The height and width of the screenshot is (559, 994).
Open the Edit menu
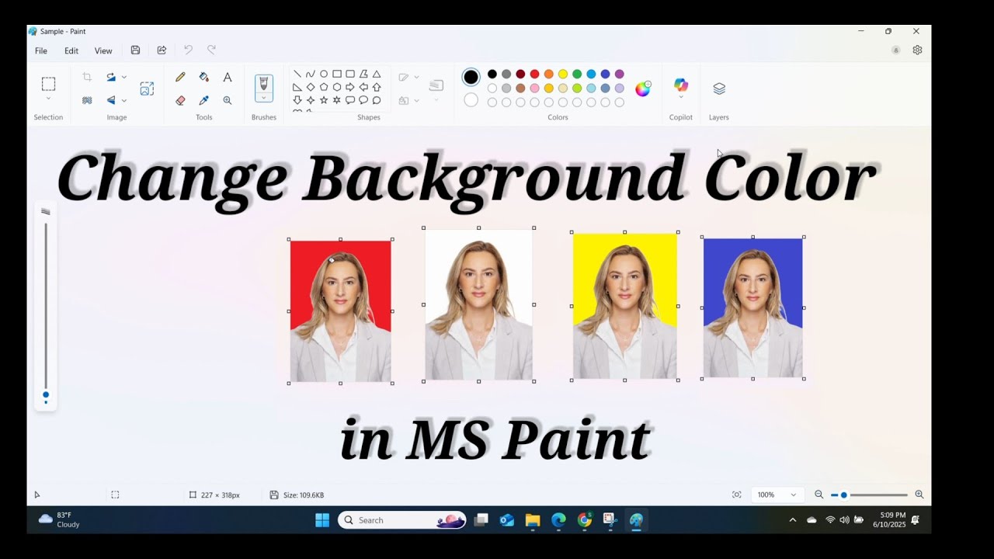(71, 50)
